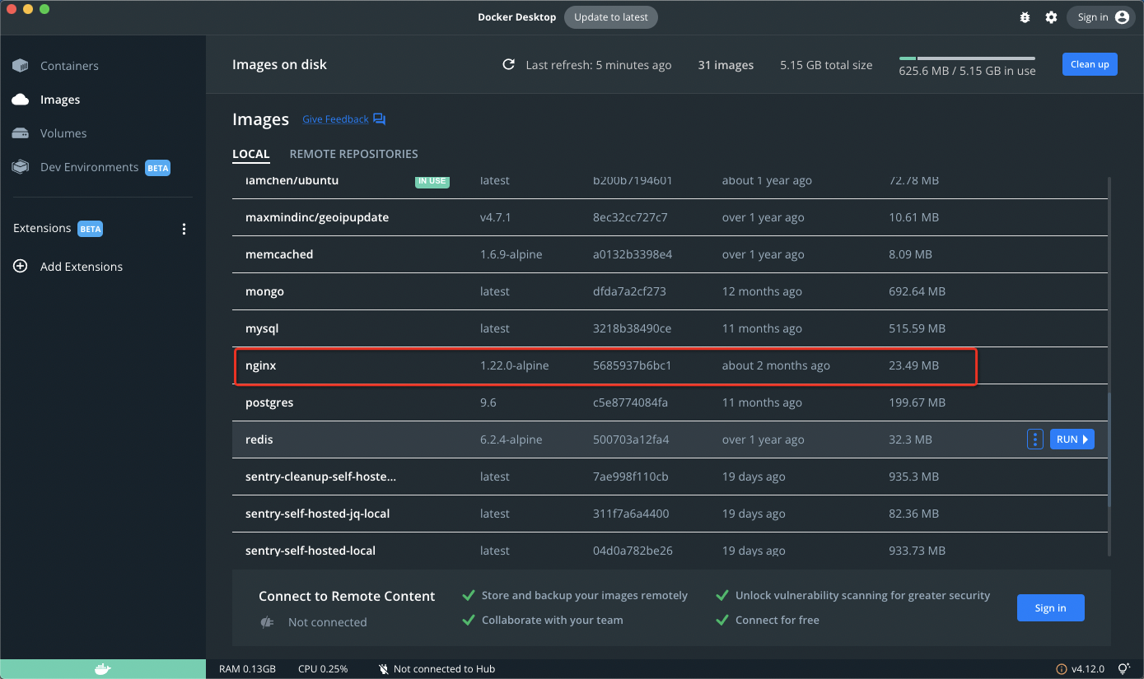Viewport: 1144px width, 679px height.
Task: Select the redis image name
Action: tap(259, 439)
